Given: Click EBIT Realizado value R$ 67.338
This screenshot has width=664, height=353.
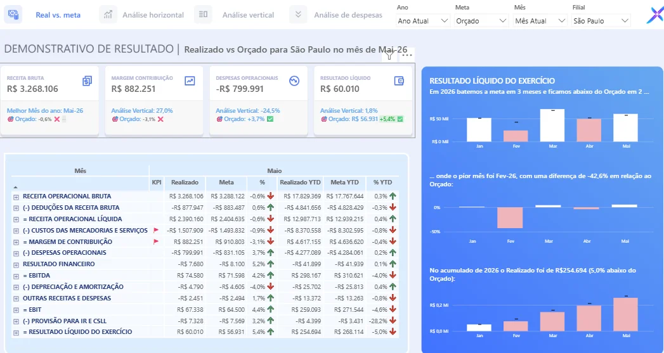Looking at the screenshot, I should pyautogui.click(x=190, y=309).
